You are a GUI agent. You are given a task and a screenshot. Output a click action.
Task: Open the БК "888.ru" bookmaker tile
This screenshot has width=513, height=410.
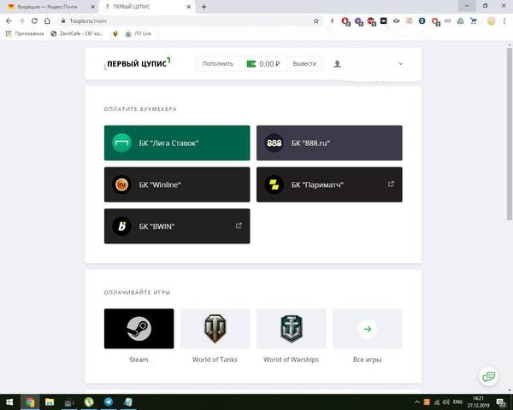pyautogui.click(x=329, y=143)
